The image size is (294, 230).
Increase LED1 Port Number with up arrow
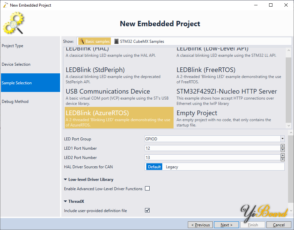point(283,146)
